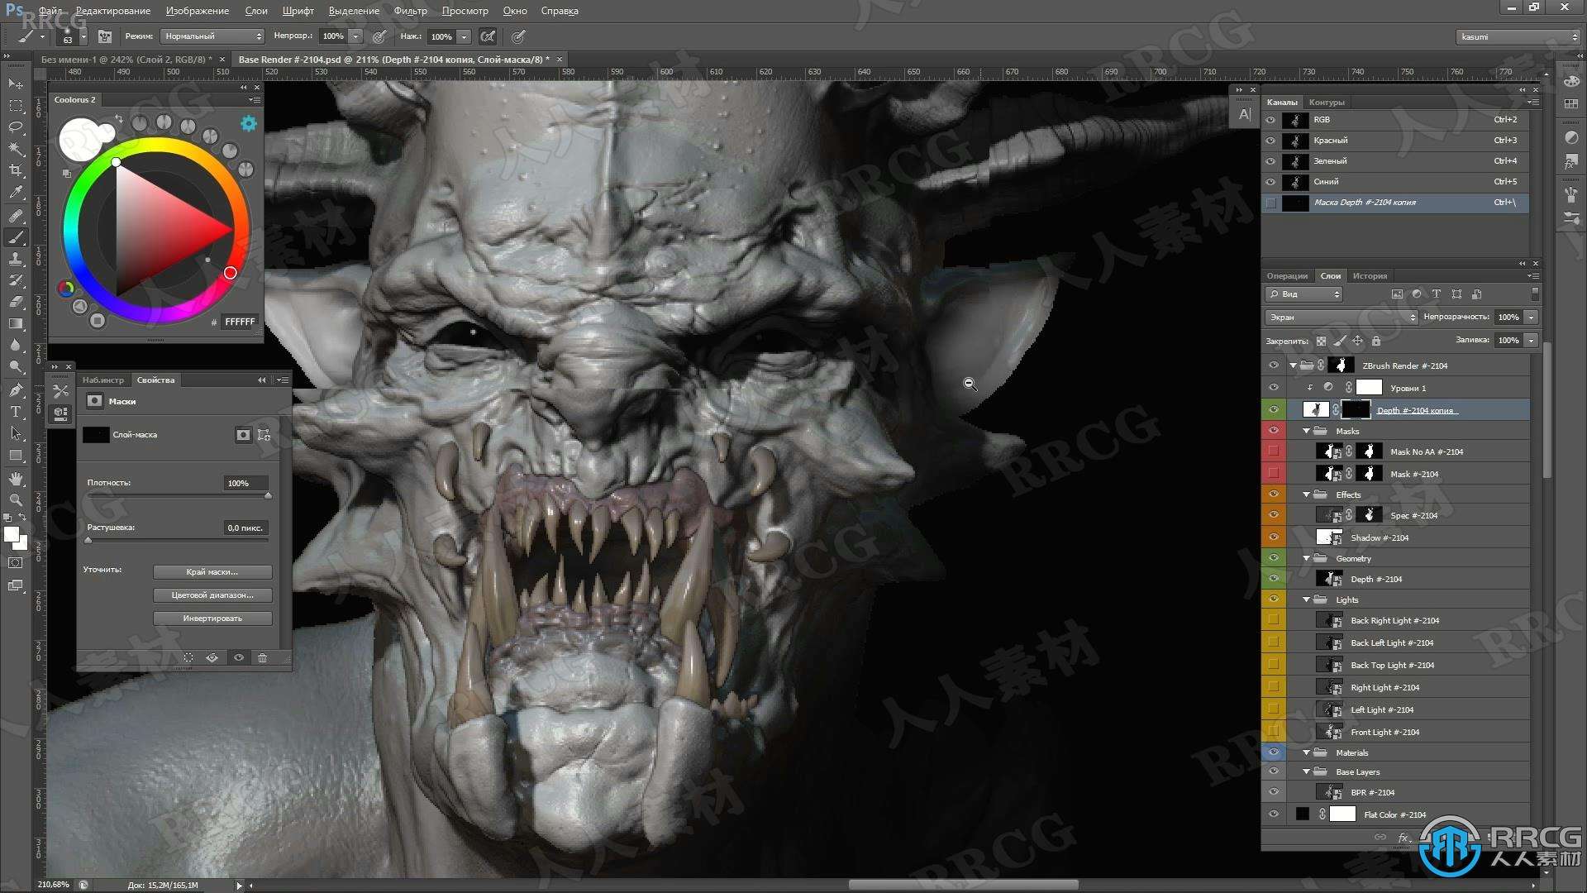1587x893 pixels.
Task: Open Непрозрачность opacity arrow in Layers
Action: [x=1531, y=318]
